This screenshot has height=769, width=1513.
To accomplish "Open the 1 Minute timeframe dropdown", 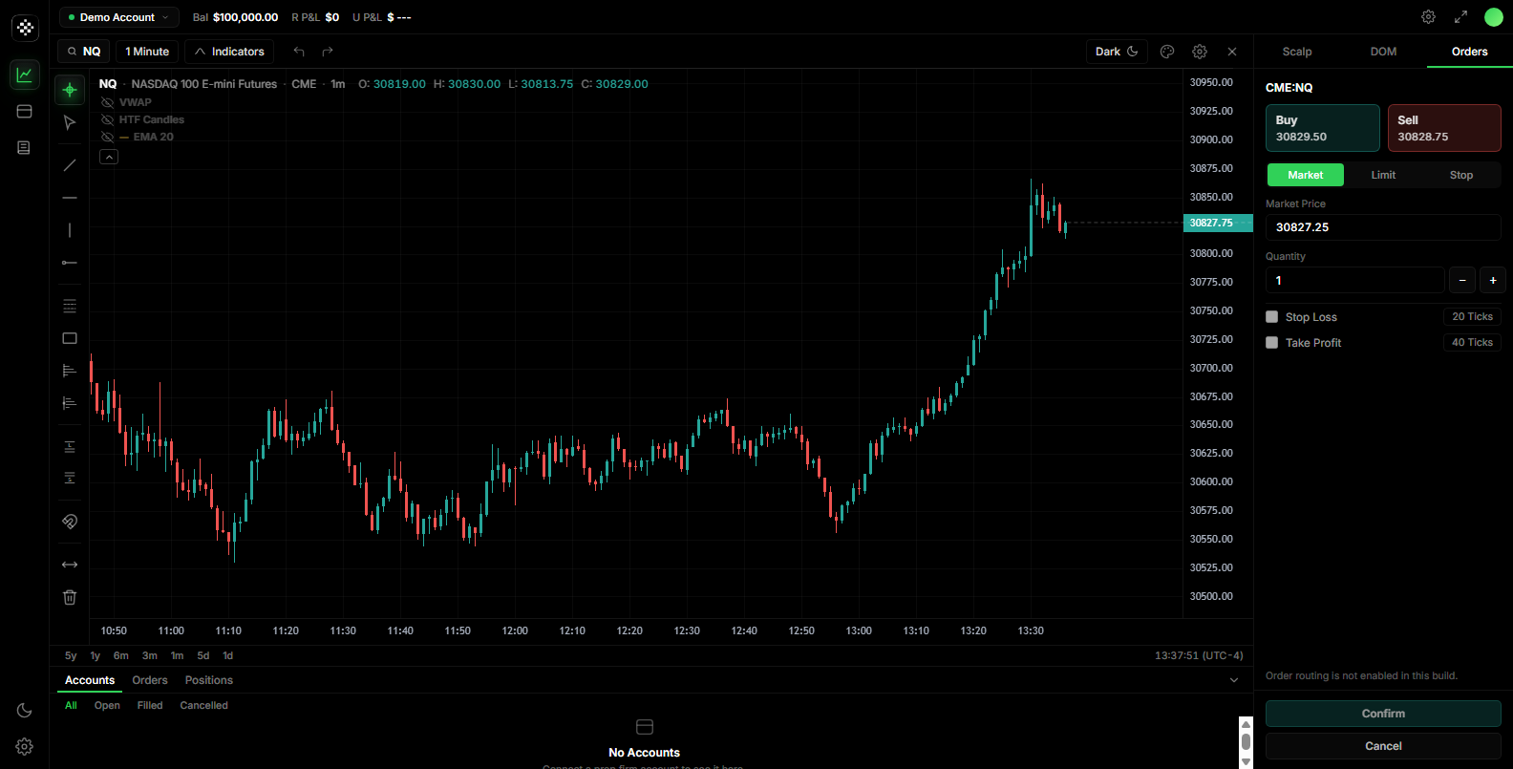I will coord(147,52).
